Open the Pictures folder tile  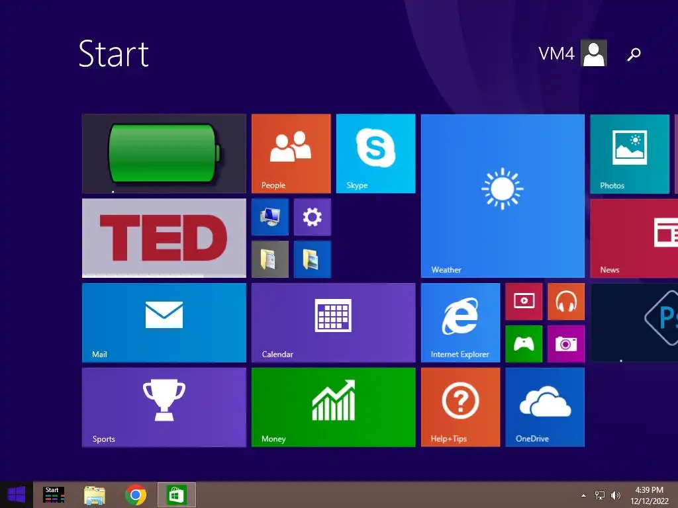[313, 259]
